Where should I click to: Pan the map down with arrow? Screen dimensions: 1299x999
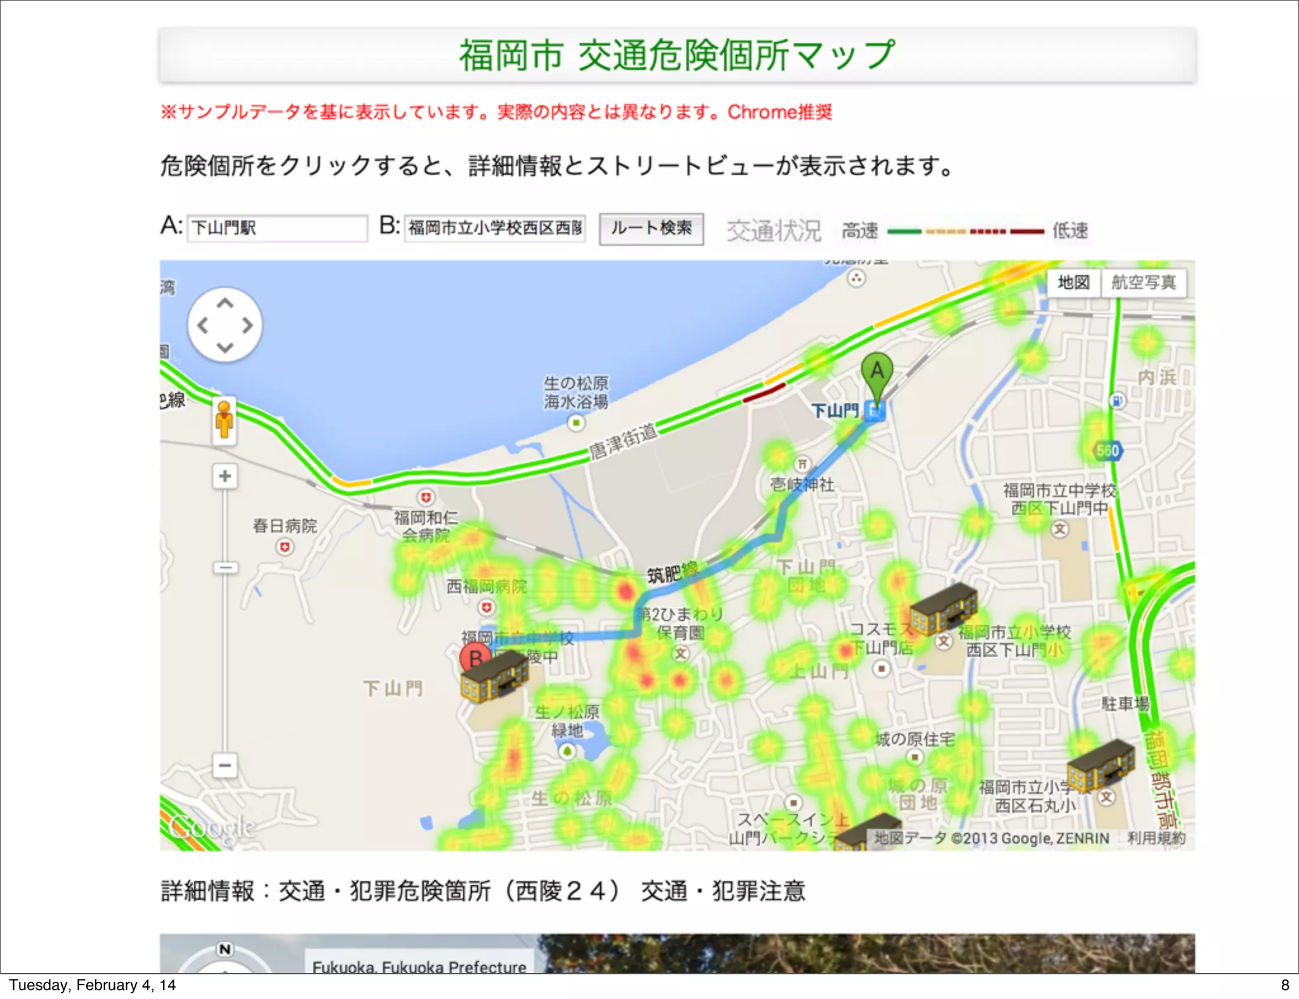coord(225,347)
